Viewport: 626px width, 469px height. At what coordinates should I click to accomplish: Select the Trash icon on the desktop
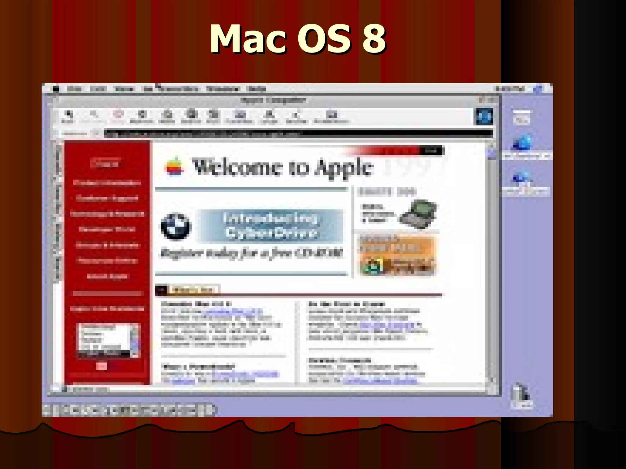(521, 396)
